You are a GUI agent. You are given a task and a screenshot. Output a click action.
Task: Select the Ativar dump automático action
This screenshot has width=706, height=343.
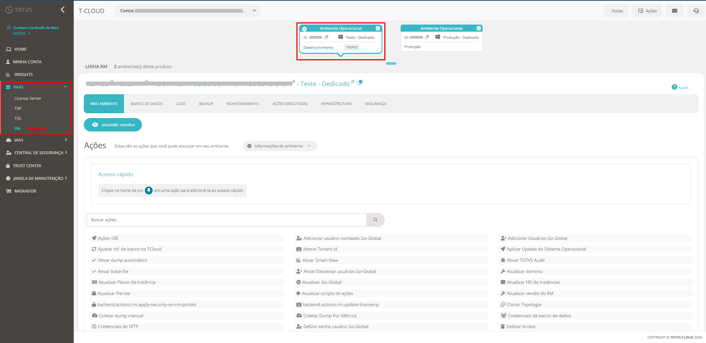187,260
